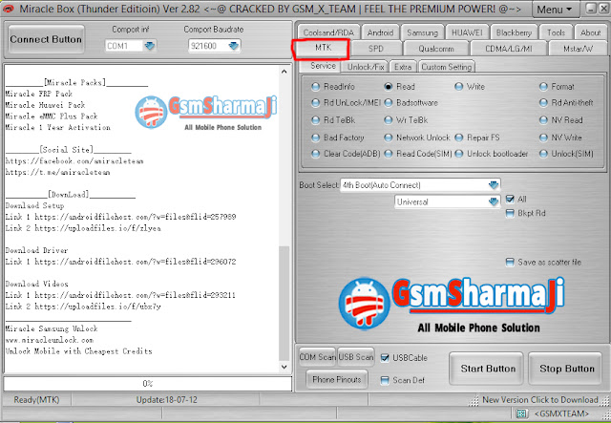Click the log scrollbar down arrow
Viewport: 611px width, 423px height.
[x=284, y=367]
